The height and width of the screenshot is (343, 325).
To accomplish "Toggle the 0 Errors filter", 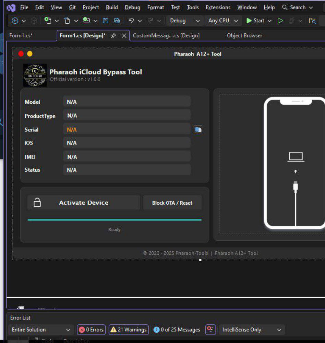I will [x=91, y=330].
